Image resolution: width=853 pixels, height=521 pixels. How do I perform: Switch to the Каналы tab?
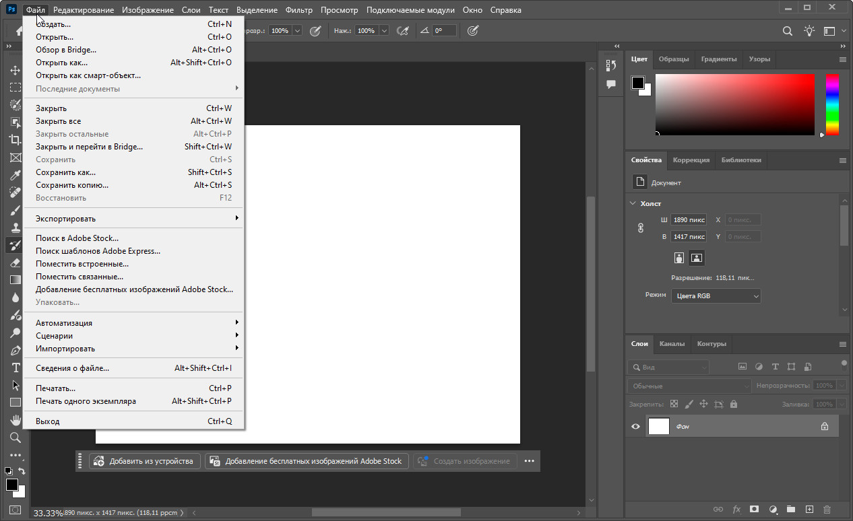tap(672, 343)
